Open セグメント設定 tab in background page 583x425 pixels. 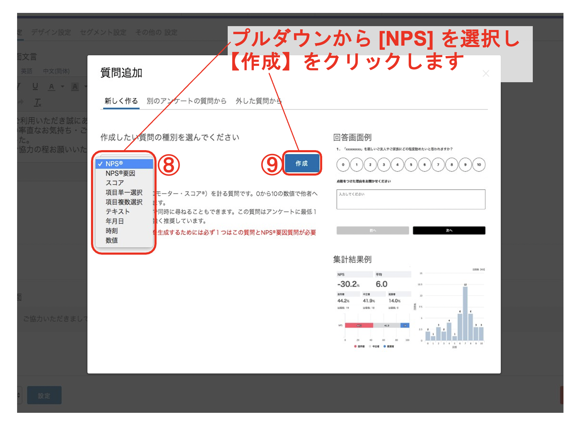coord(103,32)
